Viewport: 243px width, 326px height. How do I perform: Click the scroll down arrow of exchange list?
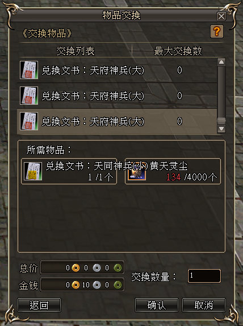[x=221, y=129]
